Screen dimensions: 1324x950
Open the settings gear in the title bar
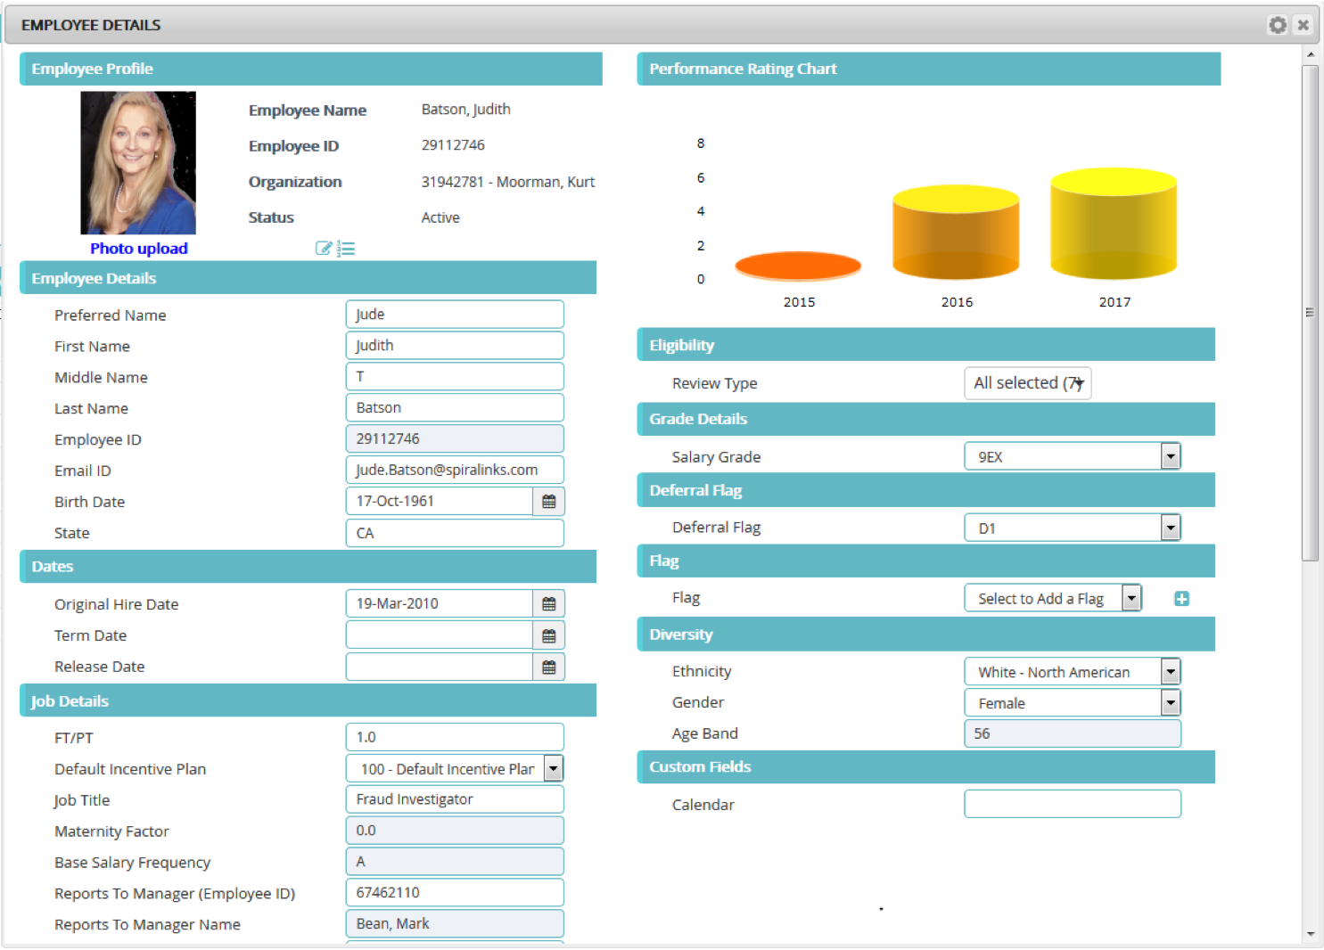[1278, 25]
